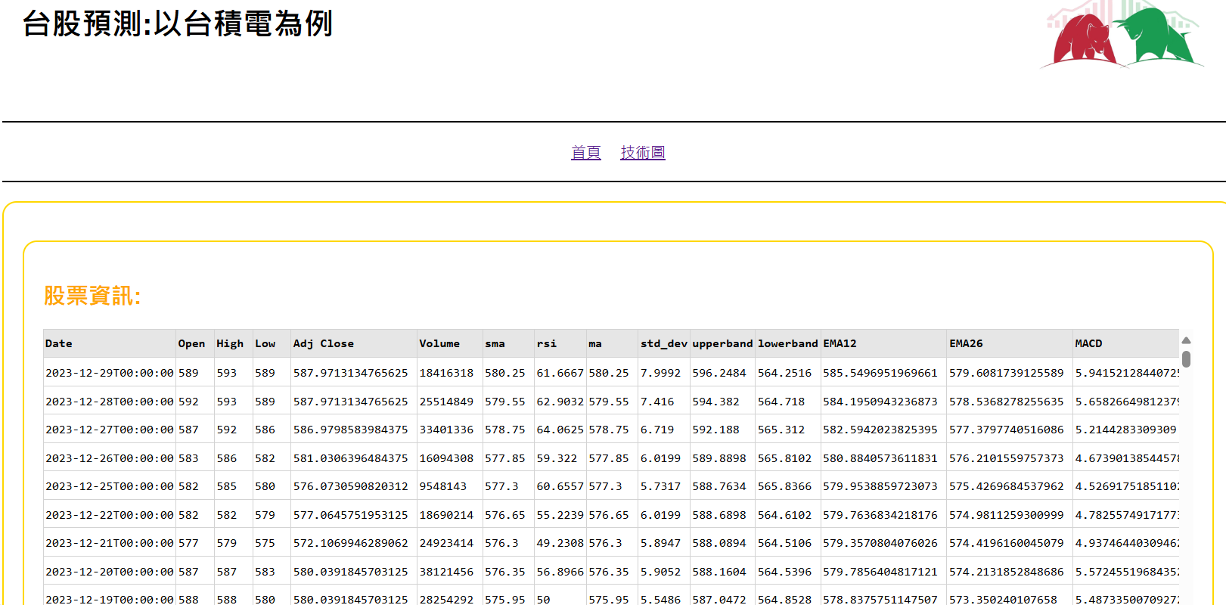Select the std_dev column header
Image resolution: width=1226 pixels, height=605 pixels.
(664, 343)
